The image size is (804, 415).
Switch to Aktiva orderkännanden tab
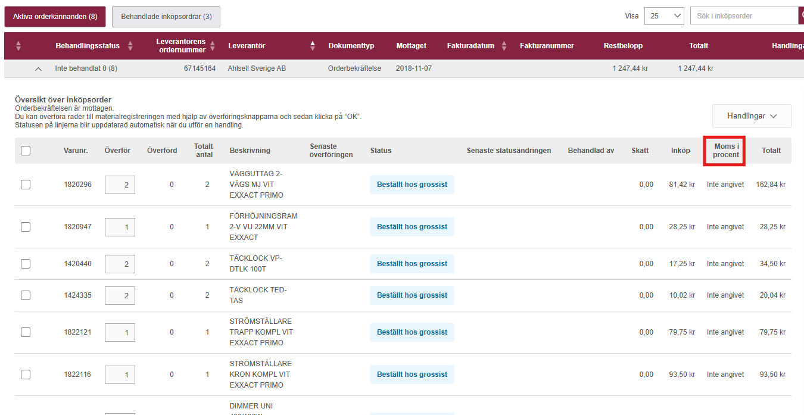click(x=55, y=17)
